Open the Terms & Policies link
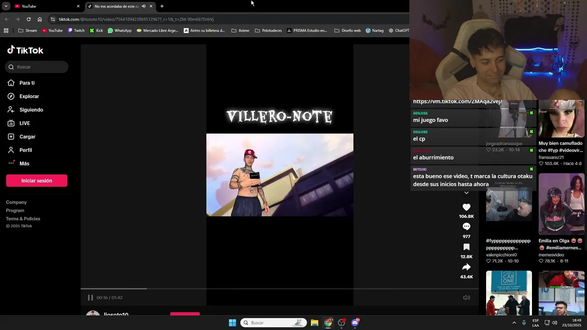This screenshot has width=587, height=330. (23, 219)
